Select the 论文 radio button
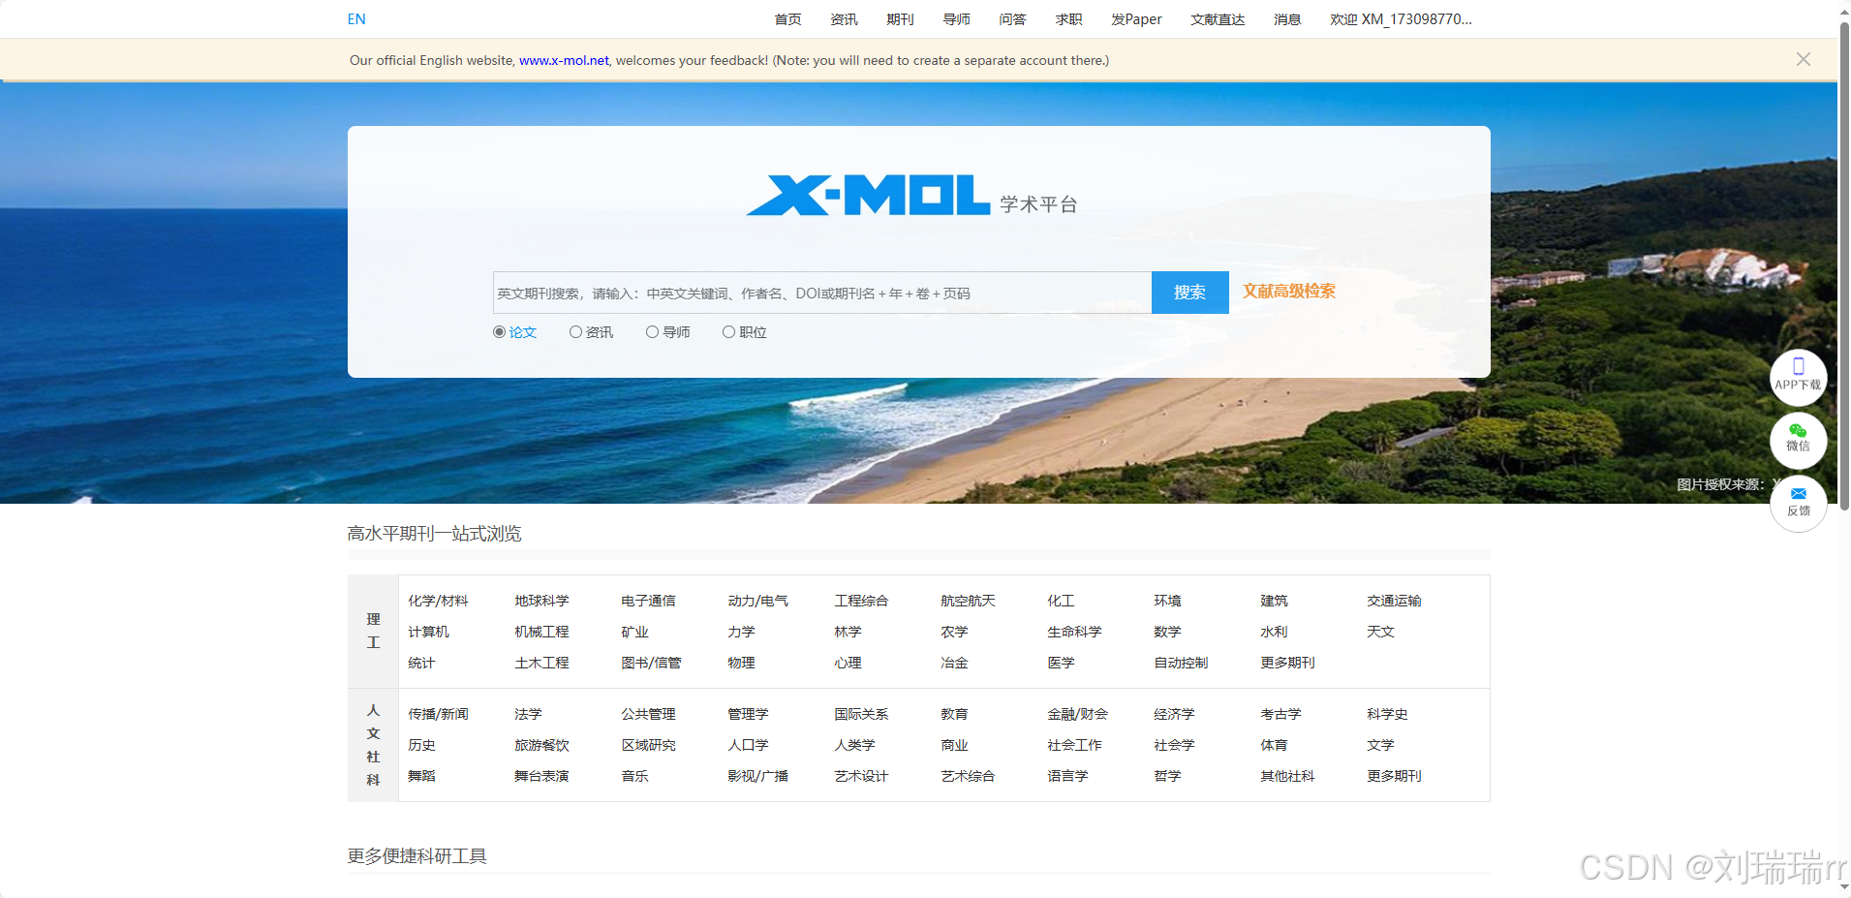1851x898 pixels. pyautogui.click(x=499, y=332)
